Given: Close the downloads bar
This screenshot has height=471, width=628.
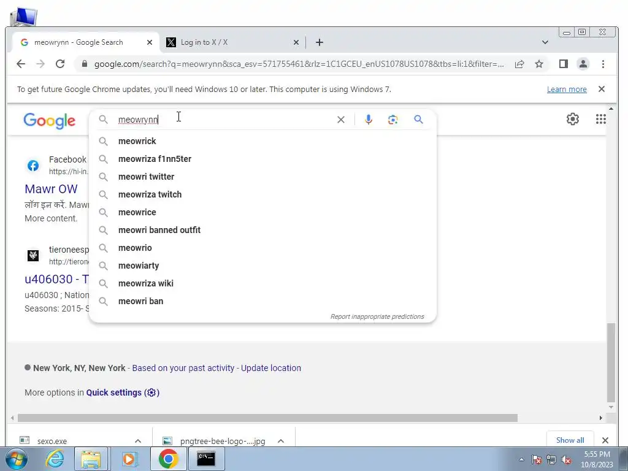Looking at the screenshot, I should [605, 440].
